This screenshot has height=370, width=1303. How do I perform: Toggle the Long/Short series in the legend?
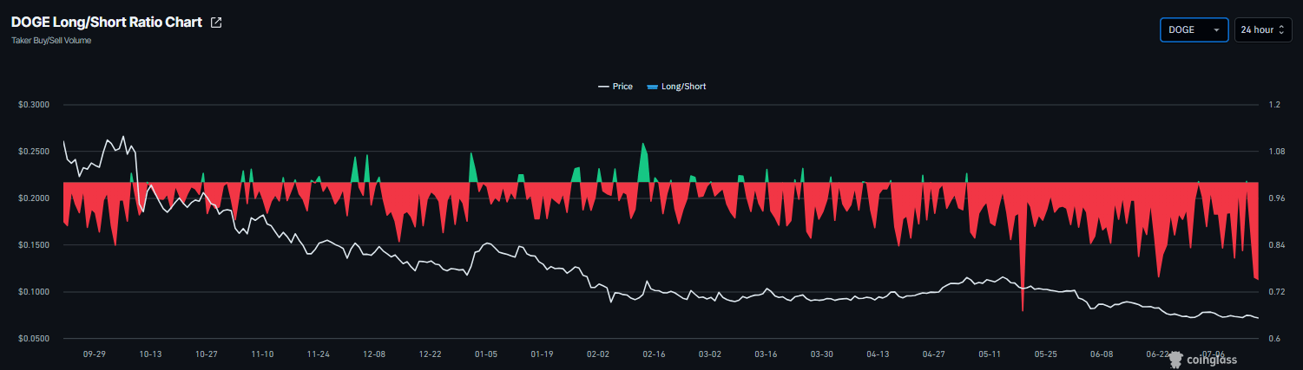point(677,87)
